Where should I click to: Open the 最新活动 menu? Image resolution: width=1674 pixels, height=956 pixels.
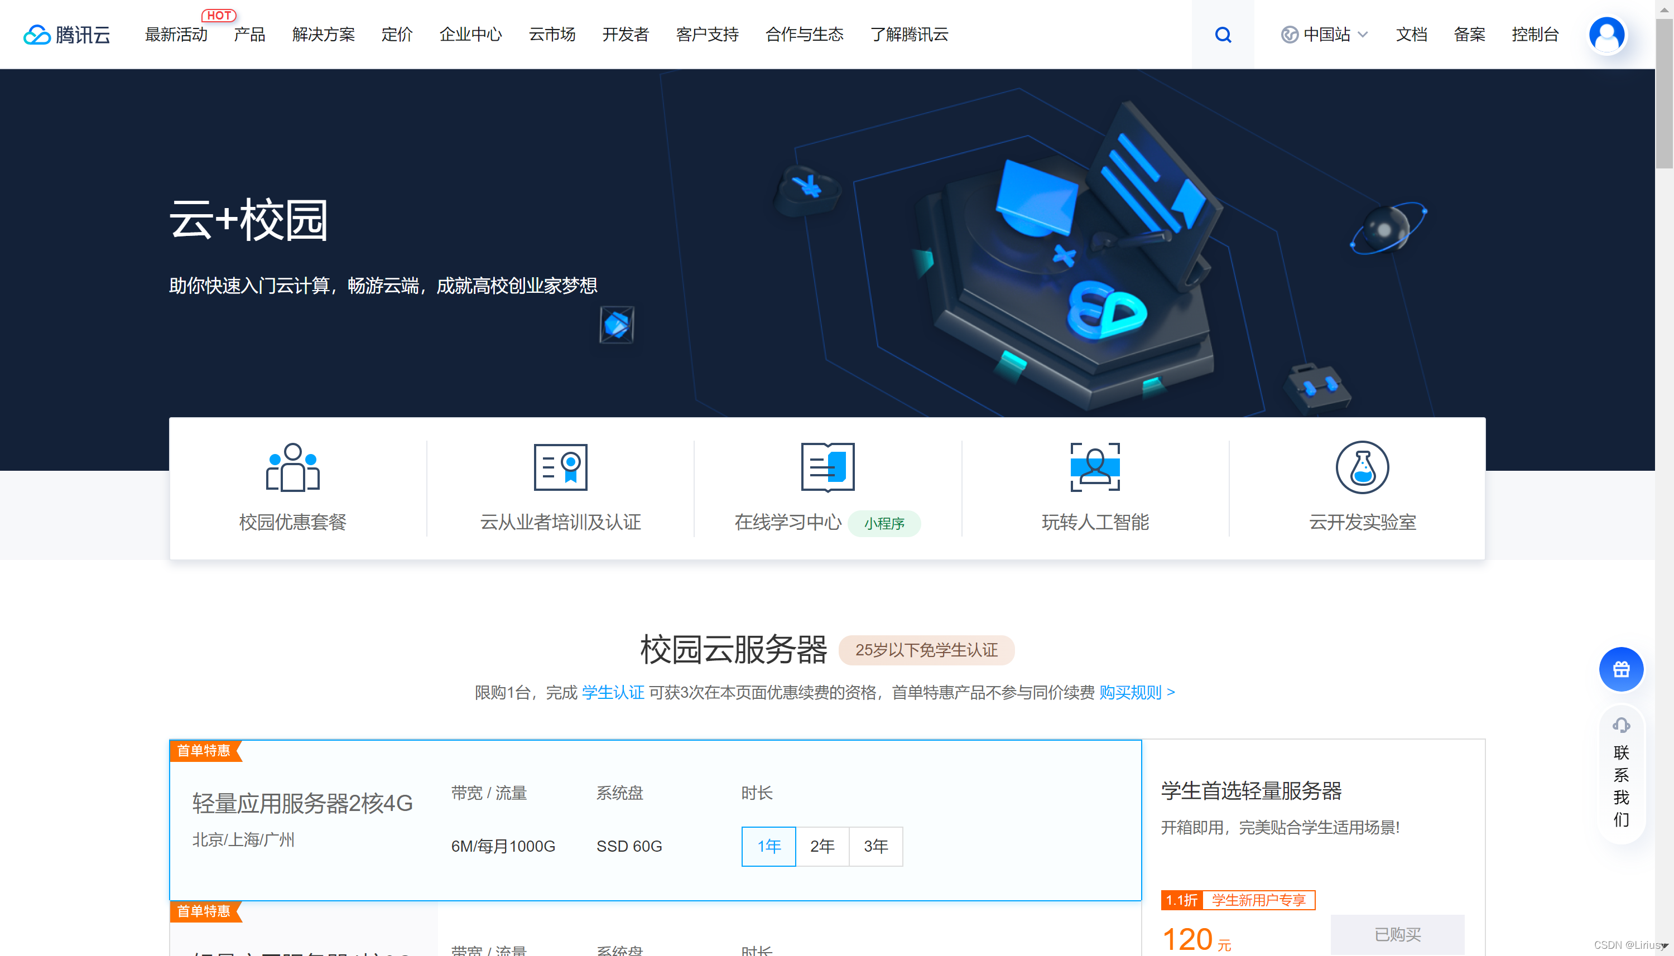coord(176,34)
